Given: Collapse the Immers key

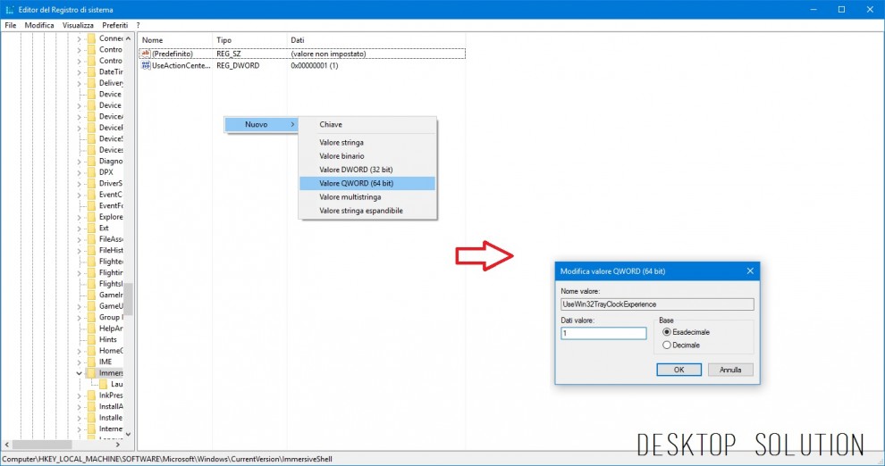Looking at the screenshot, I should 79,373.
